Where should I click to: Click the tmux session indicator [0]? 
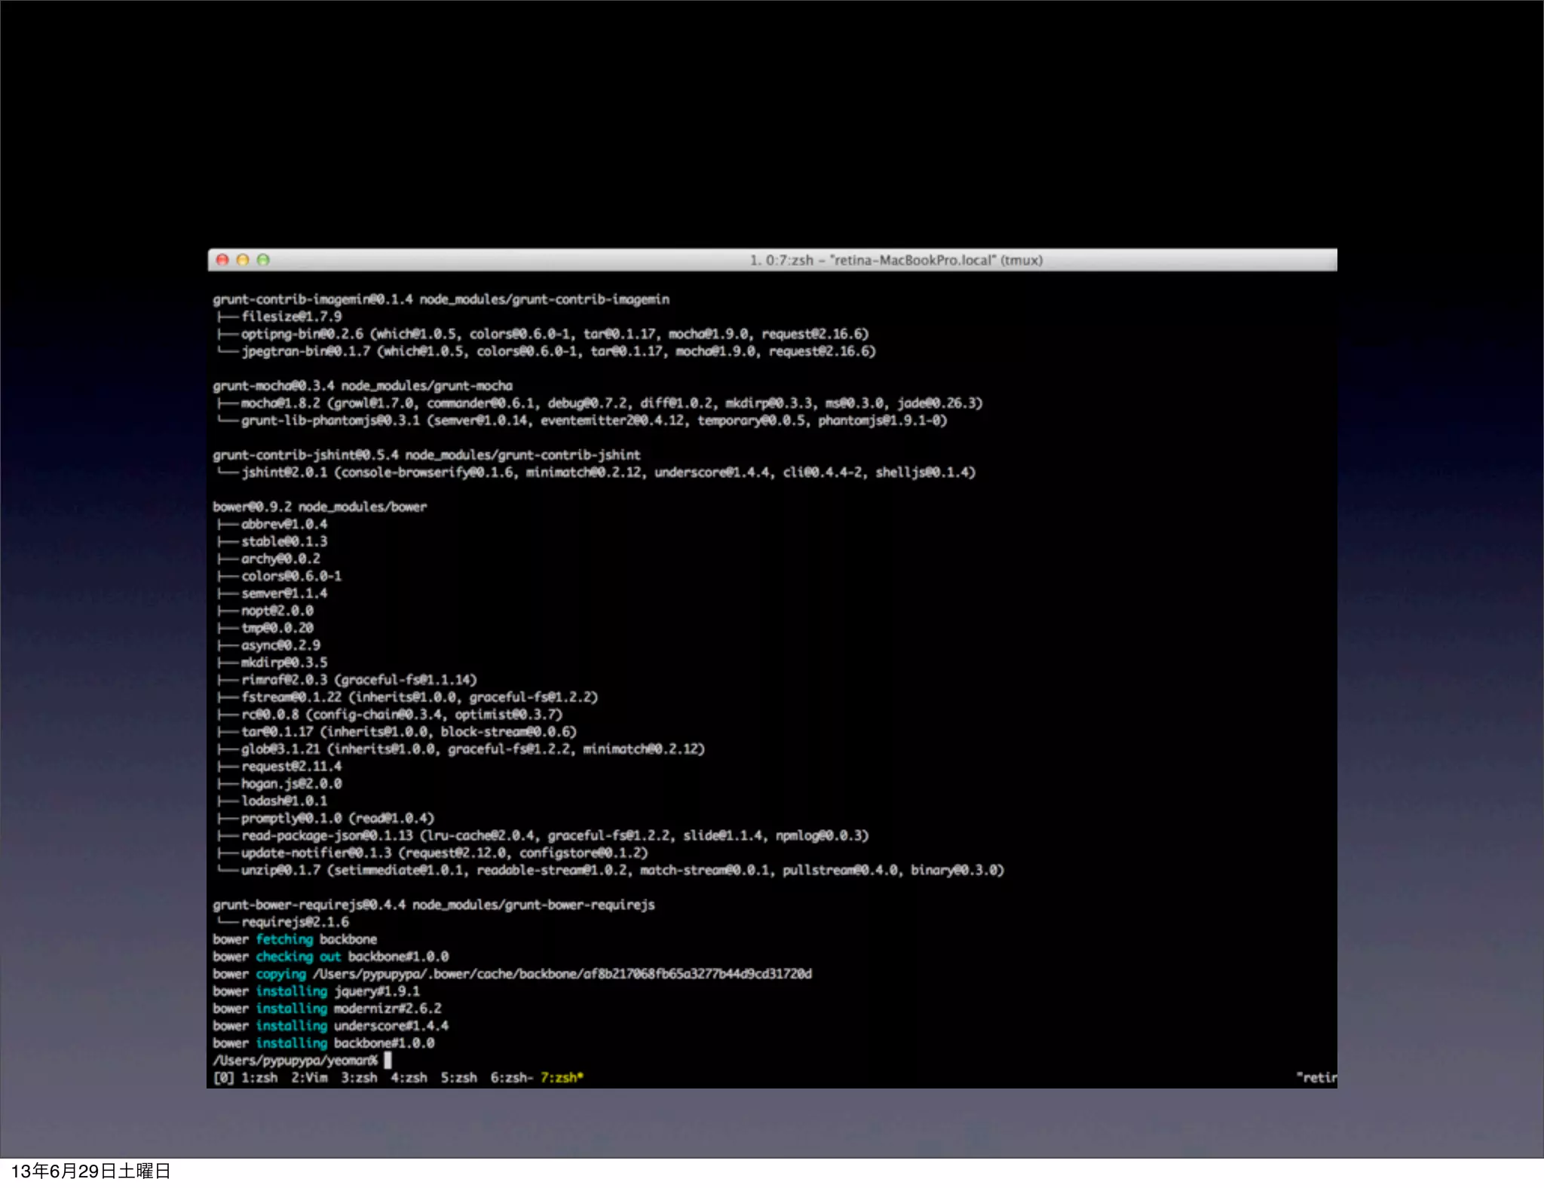coord(223,1078)
